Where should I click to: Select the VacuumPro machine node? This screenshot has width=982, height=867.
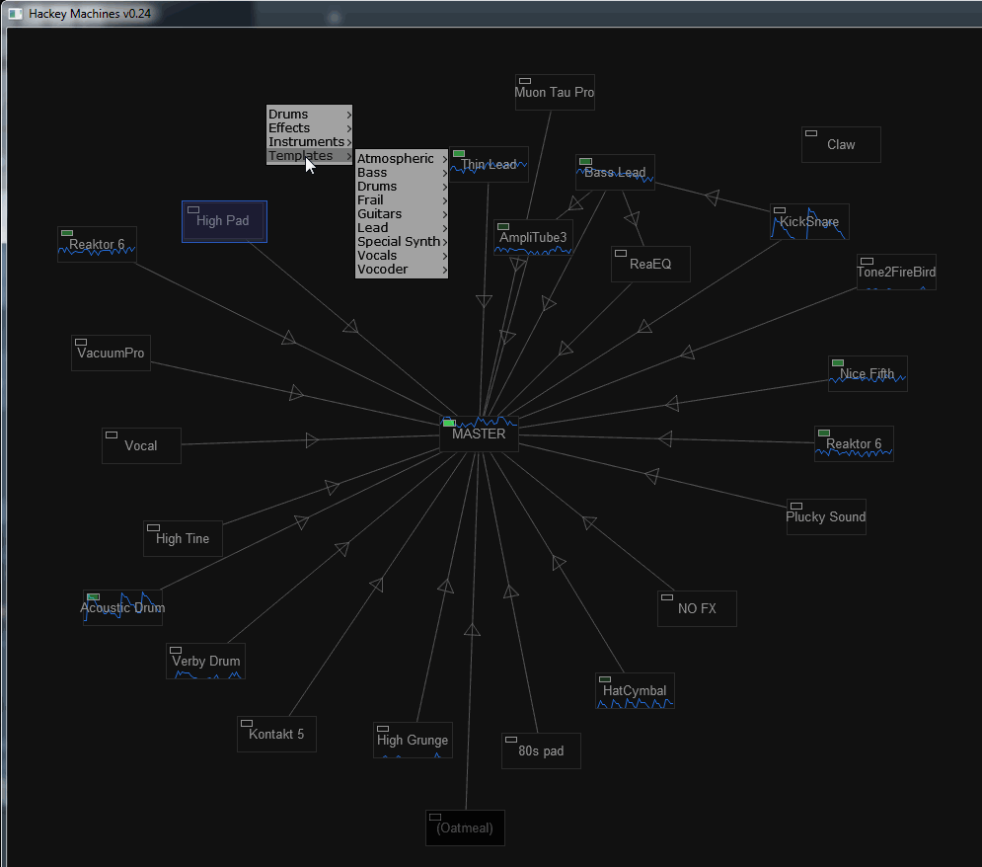[x=111, y=354]
